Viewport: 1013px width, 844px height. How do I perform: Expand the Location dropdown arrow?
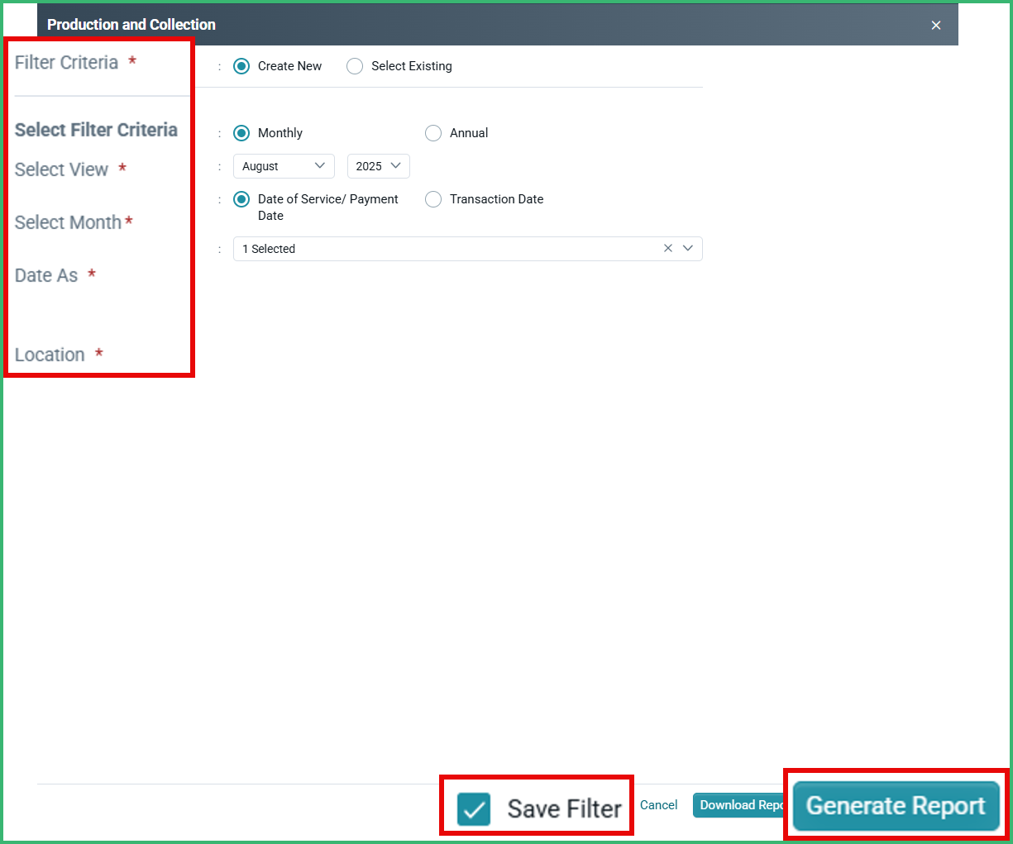(688, 248)
